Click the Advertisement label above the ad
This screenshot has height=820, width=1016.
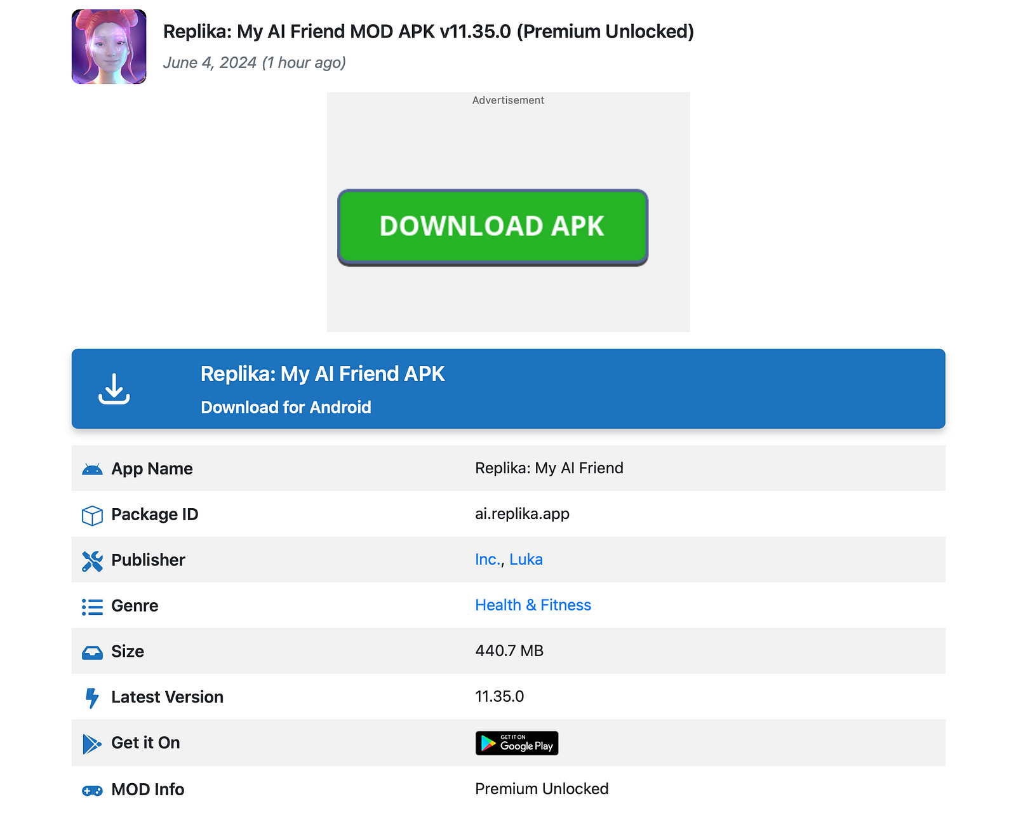coord(508,100)
